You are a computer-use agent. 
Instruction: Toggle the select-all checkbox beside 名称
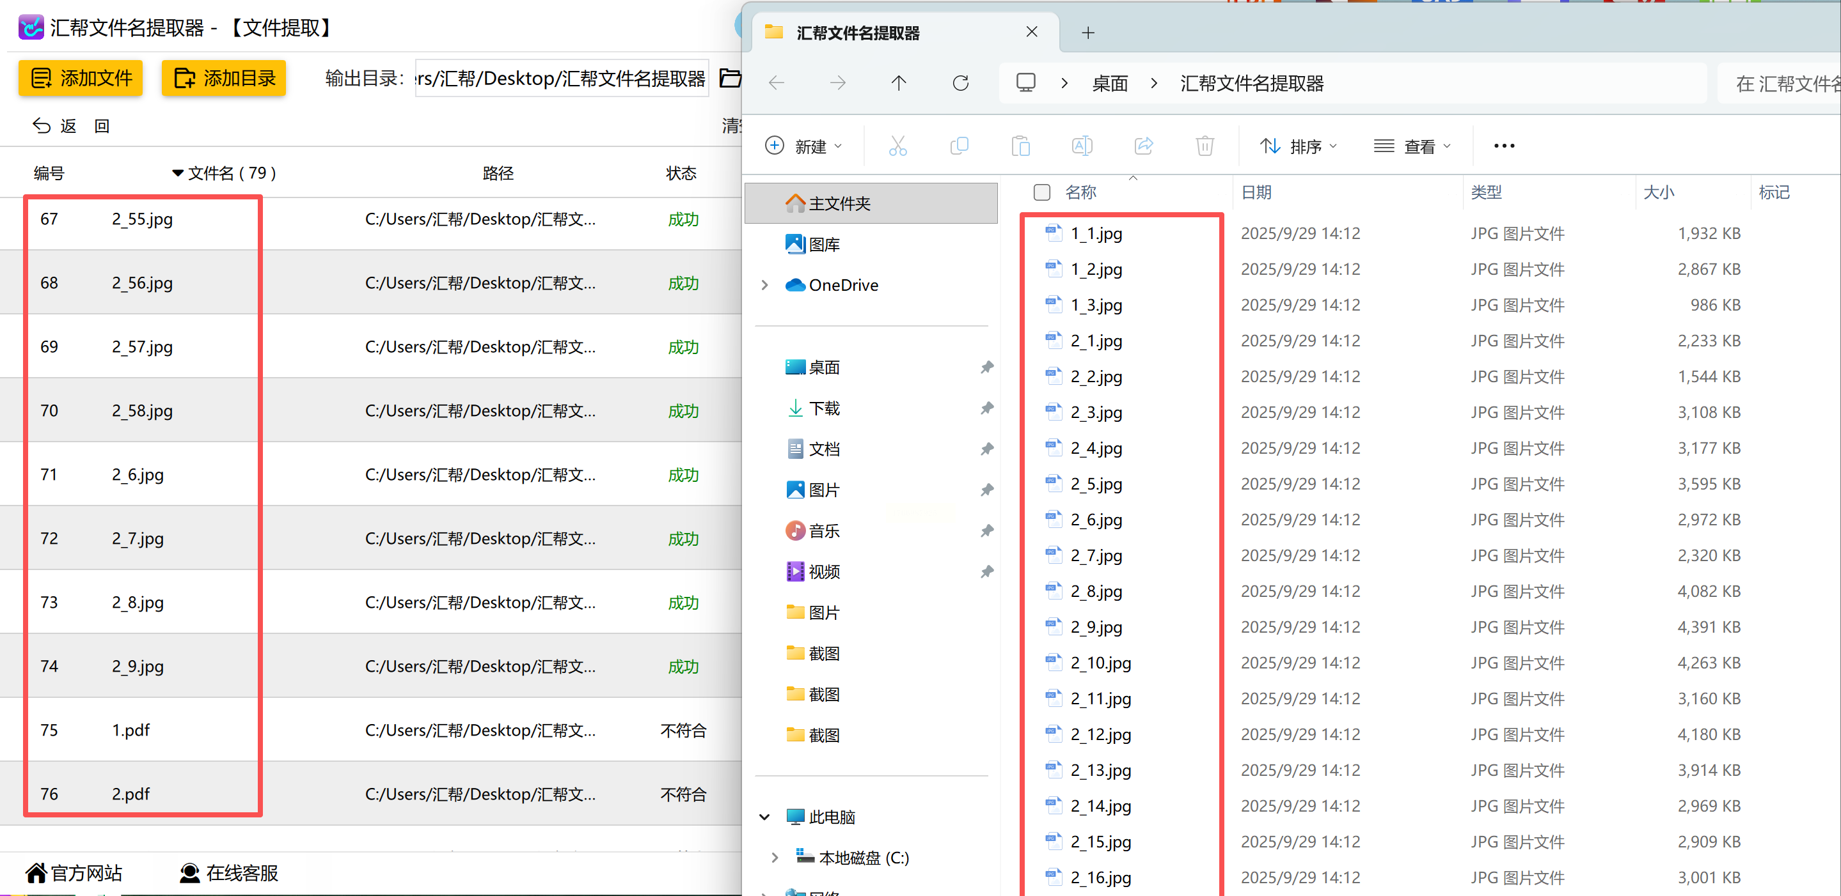point(1042,192)
